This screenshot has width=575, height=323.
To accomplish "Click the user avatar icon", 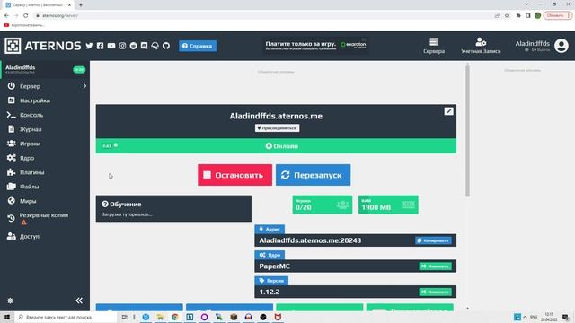I will [x=561, y=46].
